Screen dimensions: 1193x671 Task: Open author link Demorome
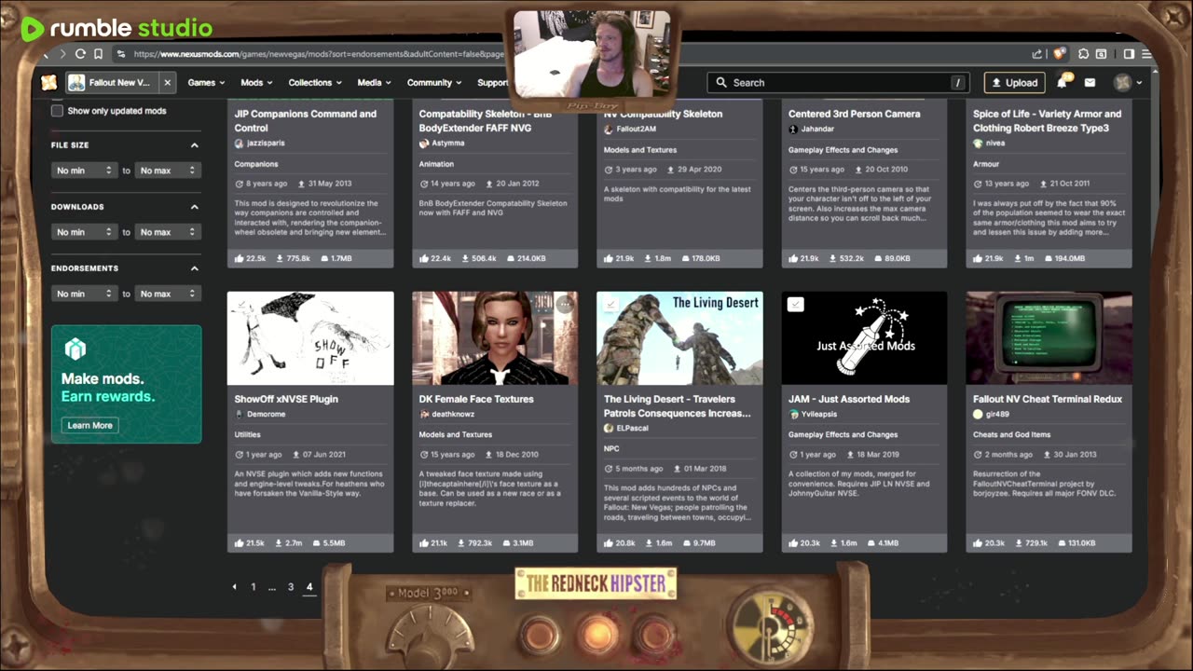point(266,414)
